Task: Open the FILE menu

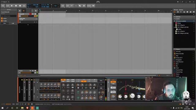Action: coord(3,6)
